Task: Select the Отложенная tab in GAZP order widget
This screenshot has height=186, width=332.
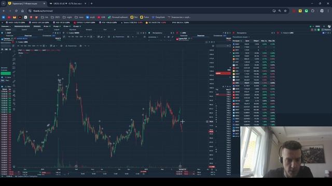Action: click(47, 36)
